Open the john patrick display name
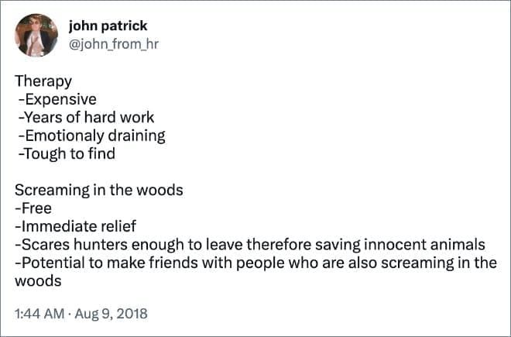Screen dimensions: 511x337 108,26
